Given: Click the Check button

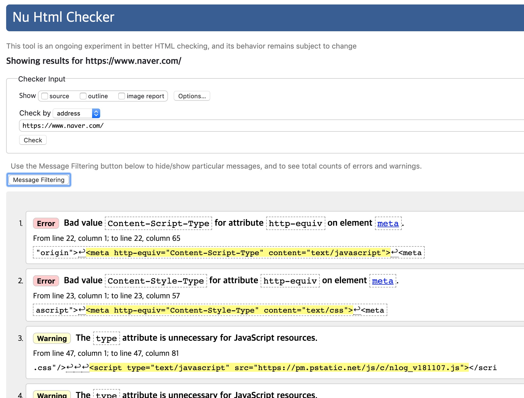Looking at the screenshot, I should (x=33, y=140).
